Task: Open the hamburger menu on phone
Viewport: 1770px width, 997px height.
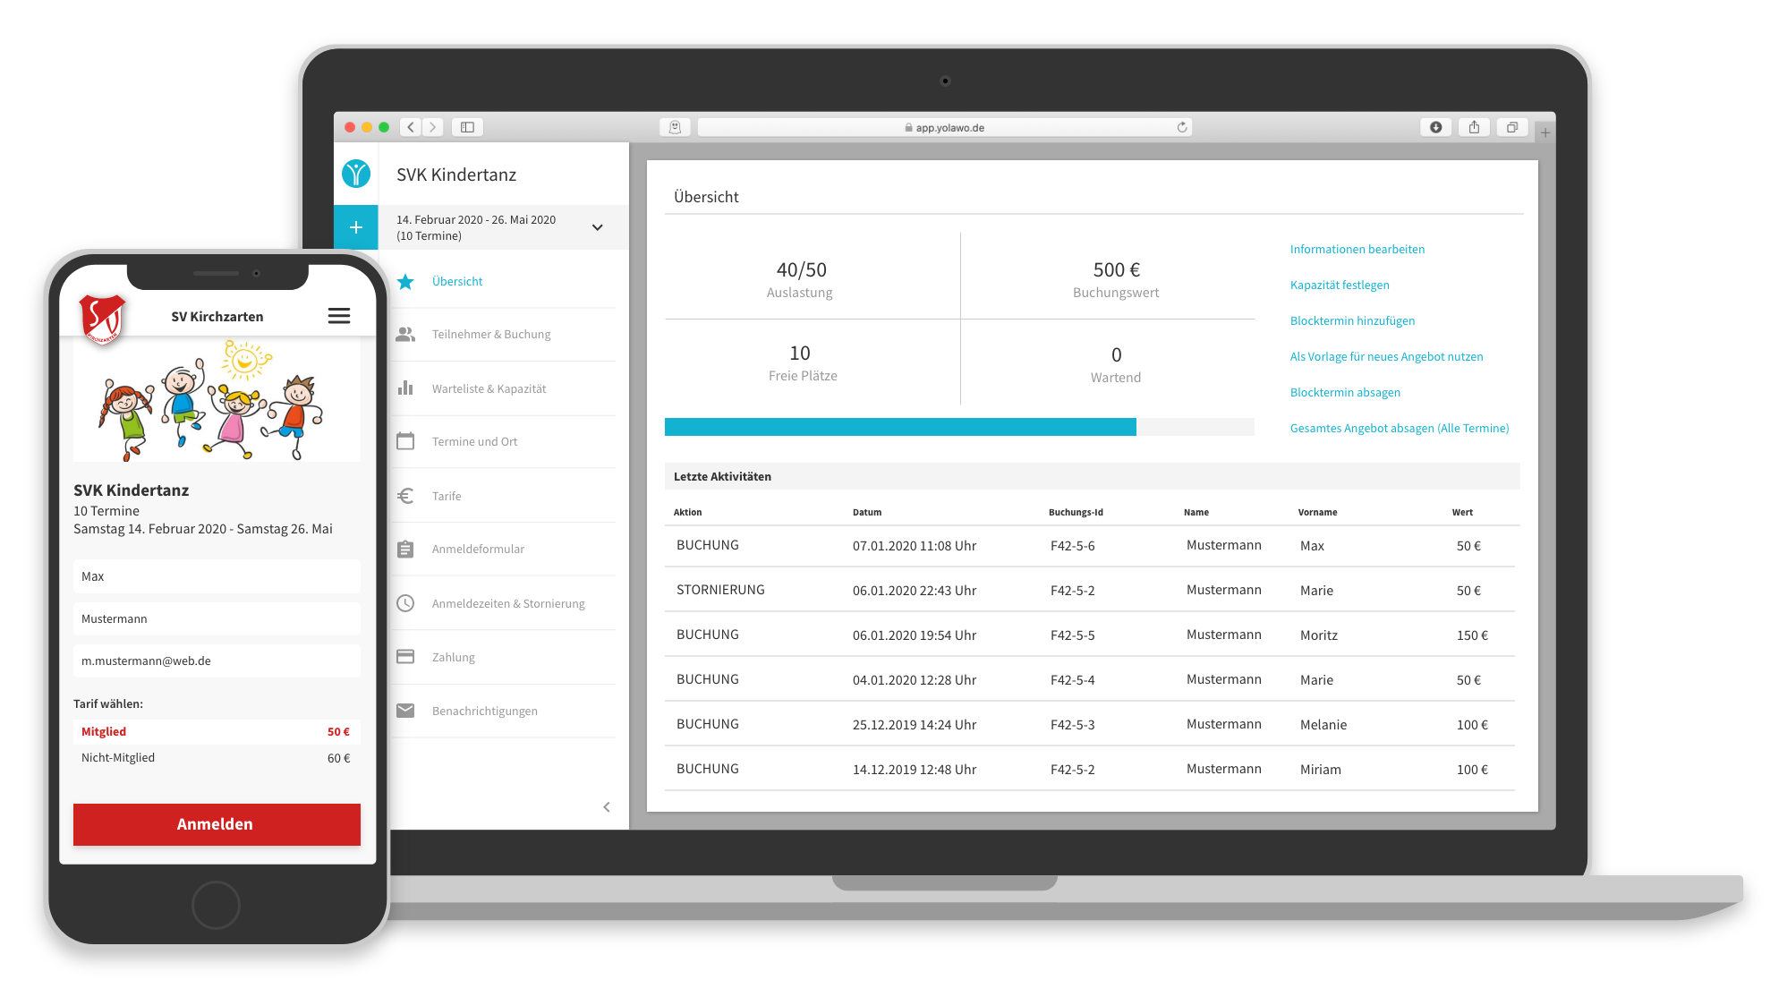Action: [x=339, y=316]
